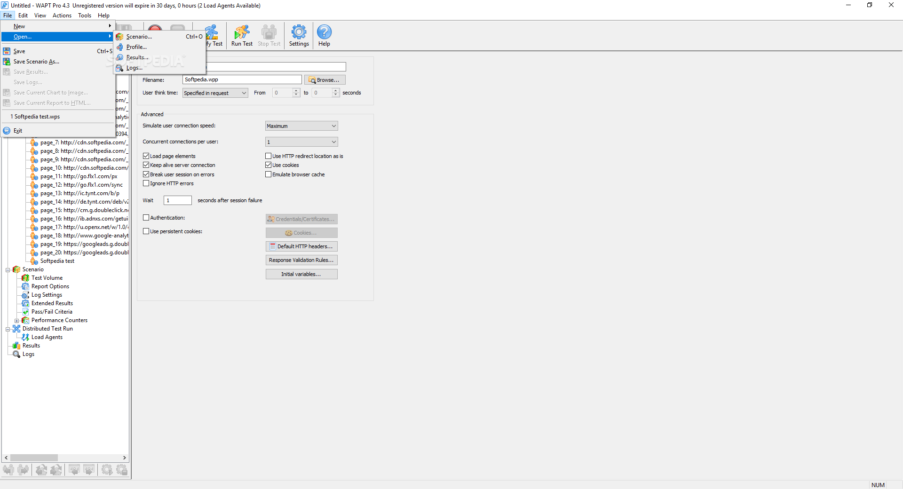903x489 pixels.
Task: Expand the Performance Counters node
Action: [17, 321]
